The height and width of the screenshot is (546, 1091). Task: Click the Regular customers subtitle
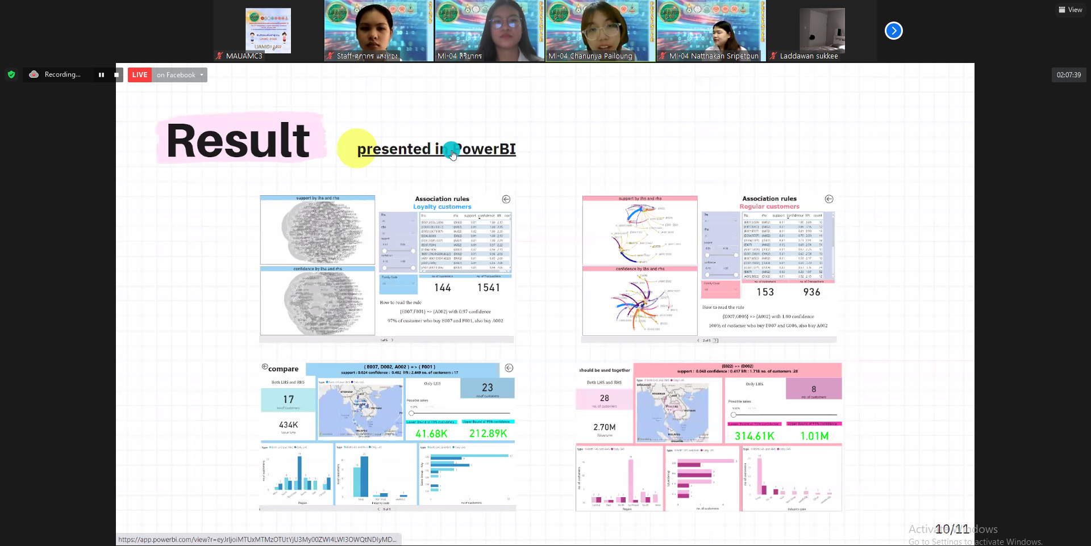(769, 207)
